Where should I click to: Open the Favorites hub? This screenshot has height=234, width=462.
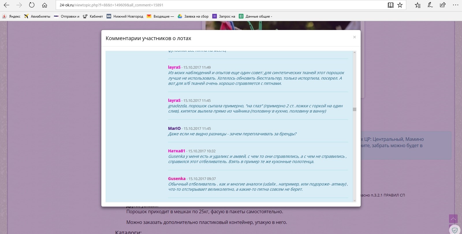coord(418,5)
